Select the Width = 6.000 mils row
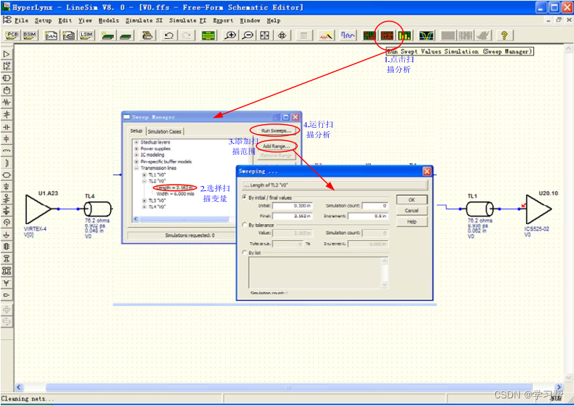This screenshot has width=574, height=406. 175,194
